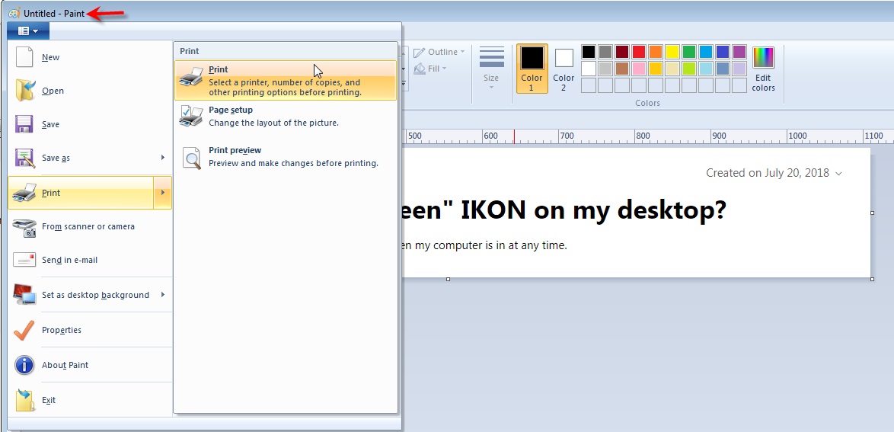Pick the yellow color swatch

point(672,52)
